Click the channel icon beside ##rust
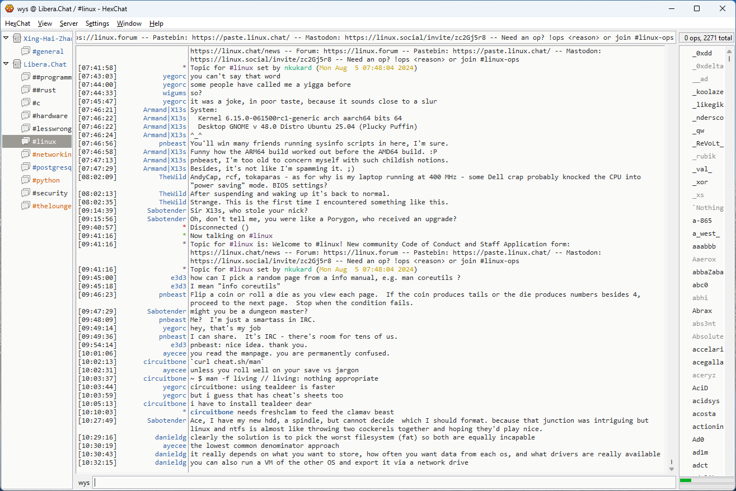 [26, 90]
